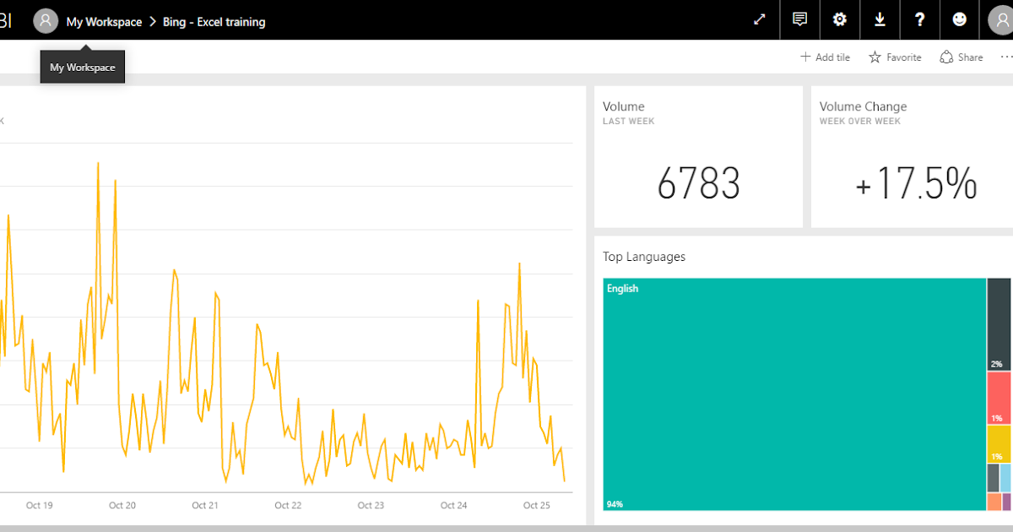Click the +17.5% Volume Change tile
Viewport: 1013px width, 532px height.
coord(916,156)
